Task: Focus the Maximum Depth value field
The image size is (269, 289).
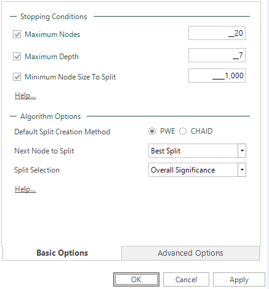Action: click(x=217, y=55)
